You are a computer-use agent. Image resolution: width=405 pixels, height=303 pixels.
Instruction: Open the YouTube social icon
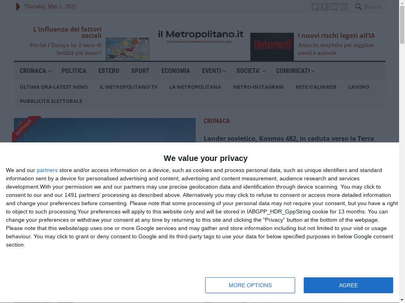pyautogui.click(x=334, y=7)
